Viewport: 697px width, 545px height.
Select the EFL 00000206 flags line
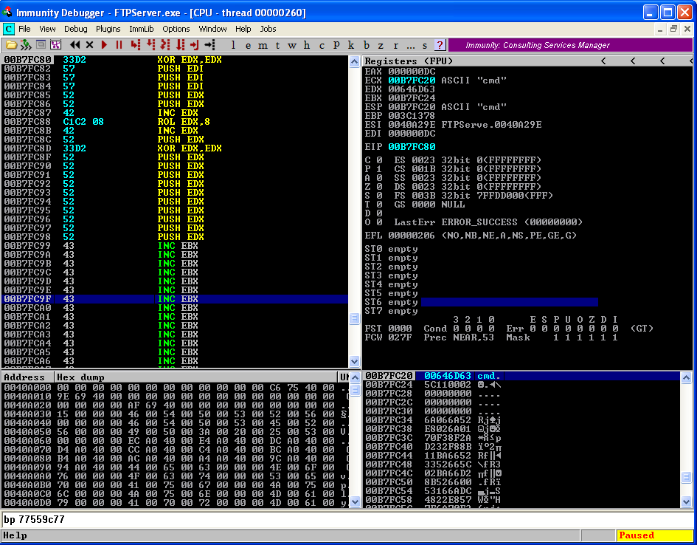[x=471, y=236]
